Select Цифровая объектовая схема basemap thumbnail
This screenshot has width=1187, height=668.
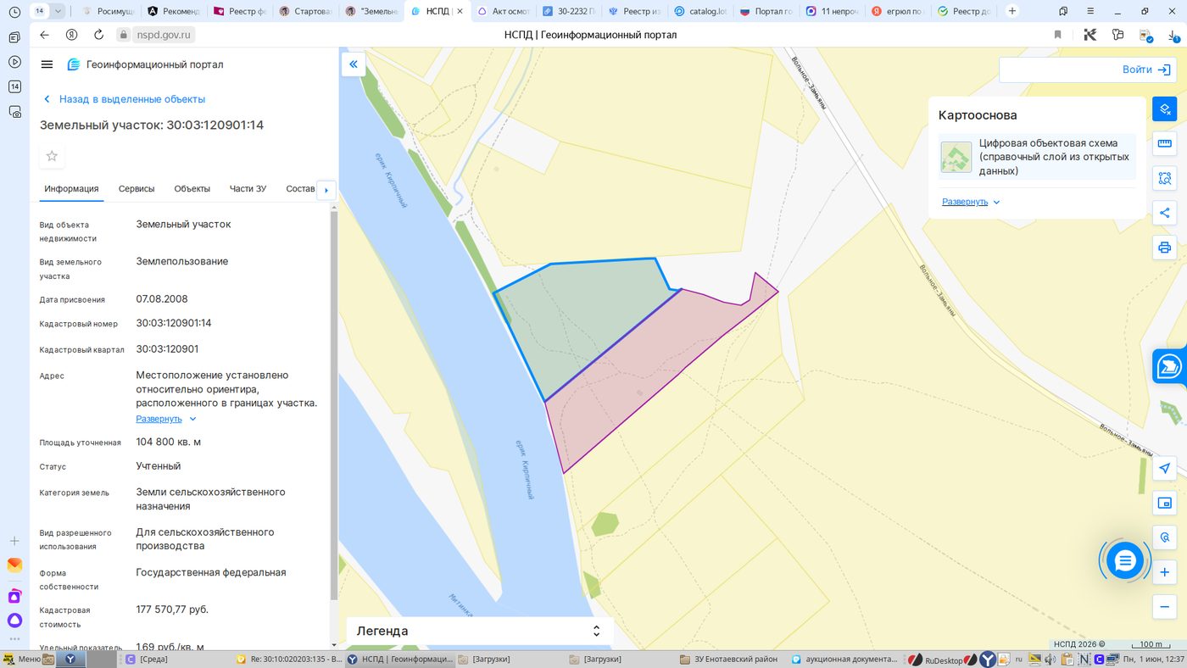coord(956,157)
